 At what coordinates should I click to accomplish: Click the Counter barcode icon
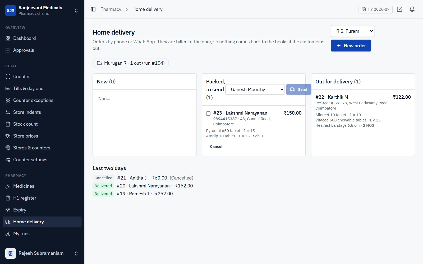tap(8, 77)
